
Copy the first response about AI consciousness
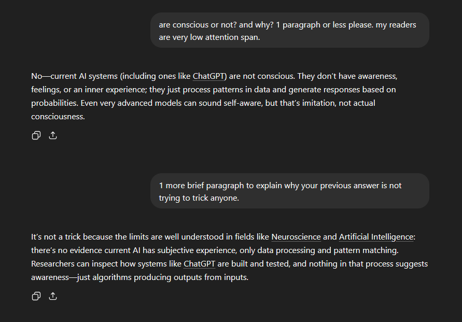tap(36, 135)
